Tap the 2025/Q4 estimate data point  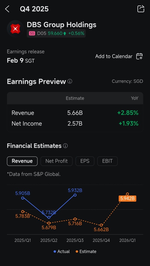pos(101,225)
